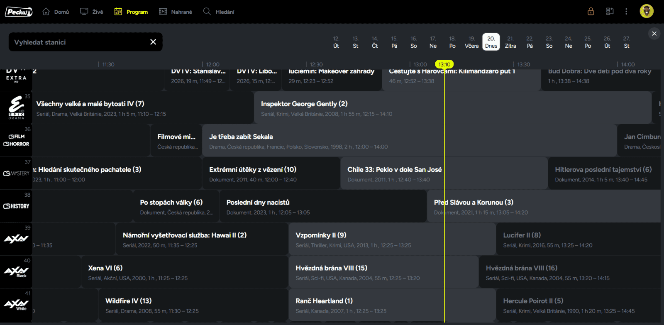
Task: Open Před Slávou a Korunou (3)
Action: tap(544, 206)
